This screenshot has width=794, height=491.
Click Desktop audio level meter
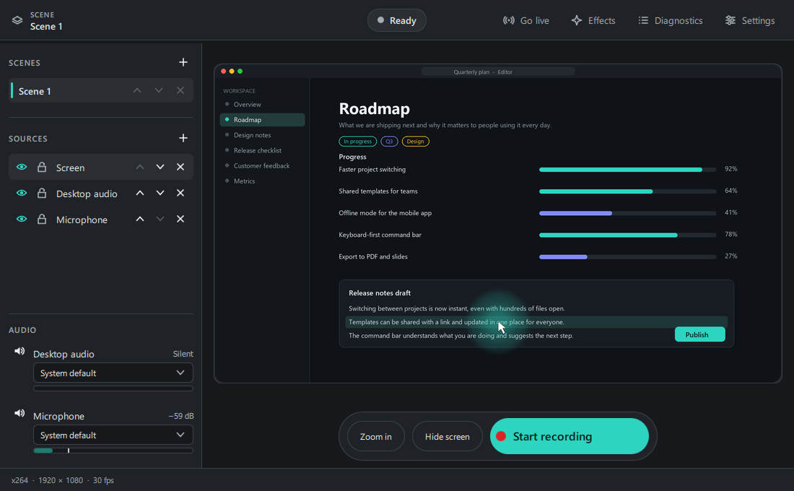click(113, 388)
